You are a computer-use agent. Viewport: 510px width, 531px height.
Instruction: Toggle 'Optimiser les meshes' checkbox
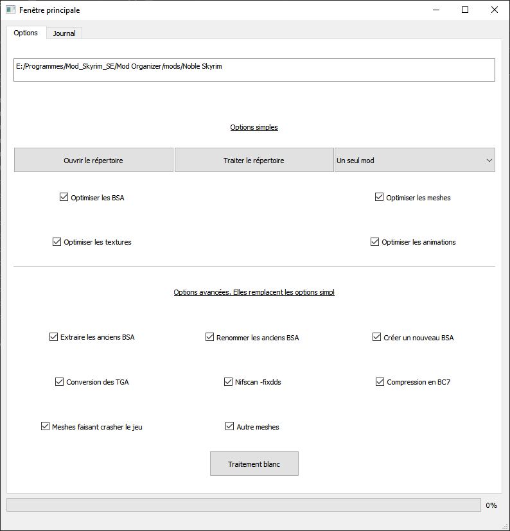tap(380, 198)
